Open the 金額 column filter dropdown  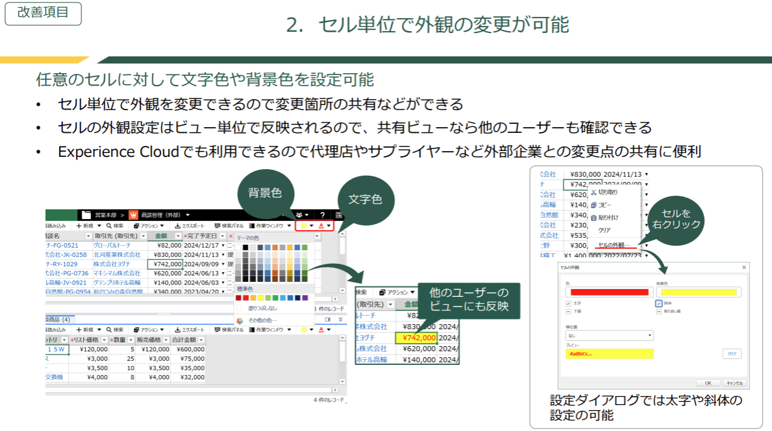tap(178, 237)
